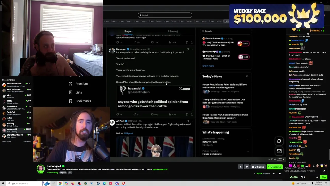
Task: Open floating Messages envelope button
Action: pos(279,151)
